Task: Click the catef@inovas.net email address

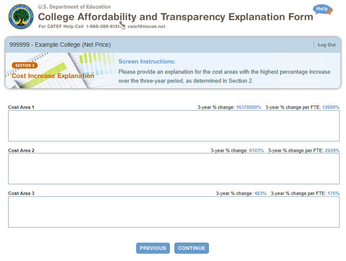Action: coord(146,27)
